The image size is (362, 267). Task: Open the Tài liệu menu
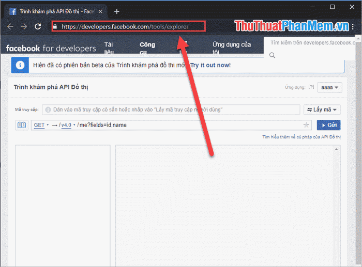tap(109, 48)
